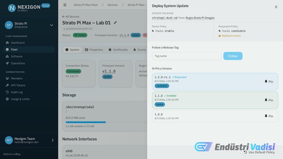This screenshot has width=283, height=159.
Task: Switch to the Certificates tab
Action: point(118,50)
